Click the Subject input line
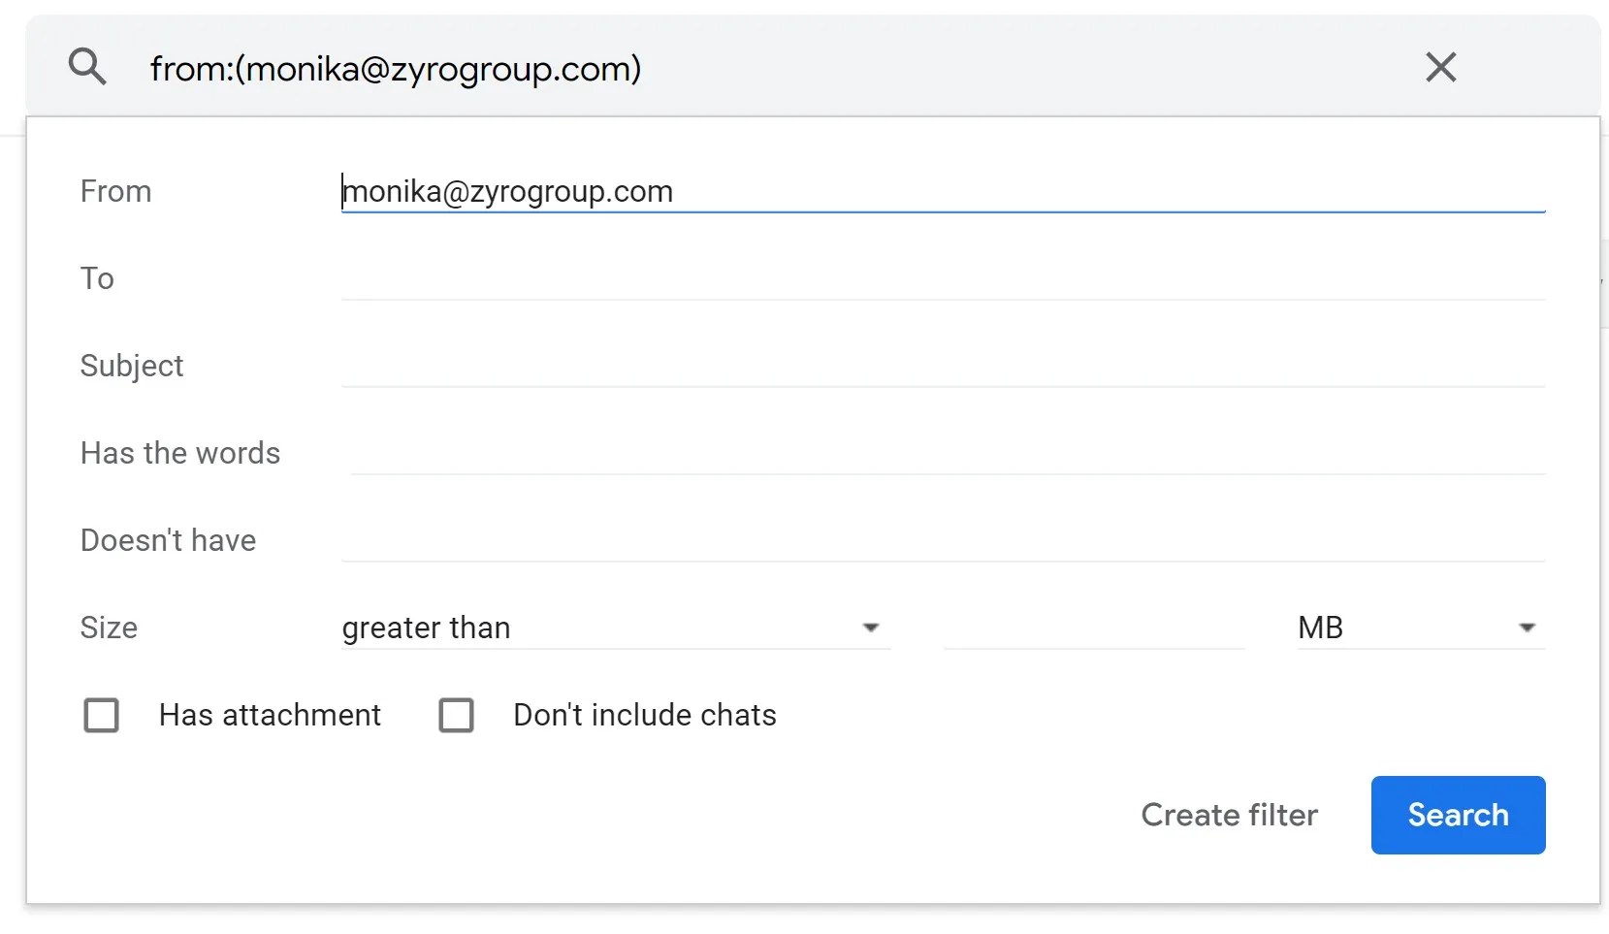Screen dimensions: 1609x934 tap(873, 366)
